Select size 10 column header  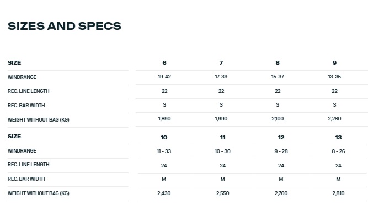tap(164, 138)
